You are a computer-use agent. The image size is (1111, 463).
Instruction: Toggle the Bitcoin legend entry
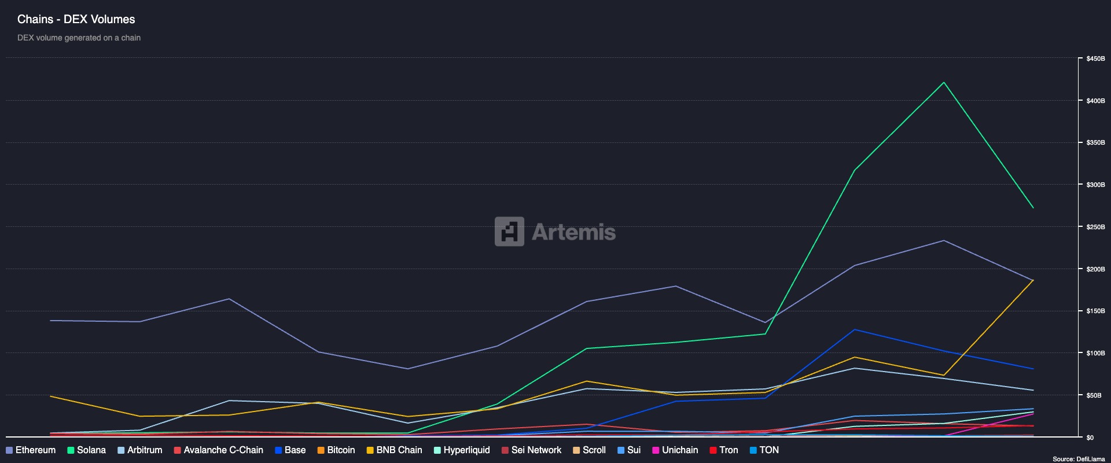tap(336, 450)
